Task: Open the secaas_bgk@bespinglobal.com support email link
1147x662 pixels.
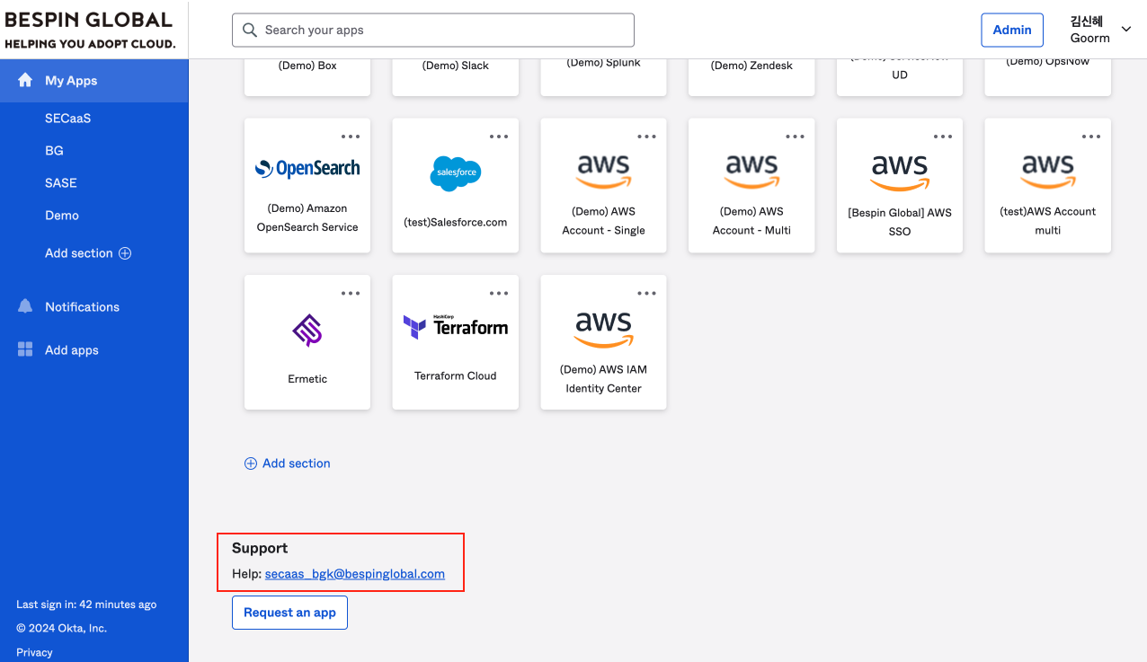Action: (354, 574)
